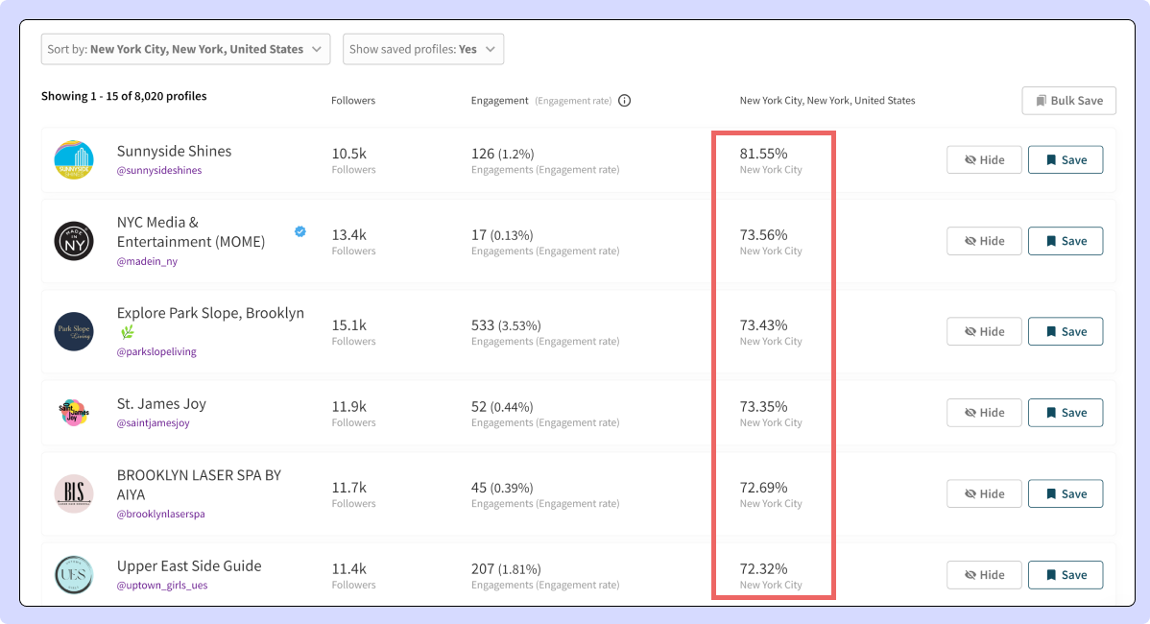Click the verified badge next to NYC Media & Entertainment
This screenshot has width=1150, height=624.
pyautogui.click(x=299, y=230)
